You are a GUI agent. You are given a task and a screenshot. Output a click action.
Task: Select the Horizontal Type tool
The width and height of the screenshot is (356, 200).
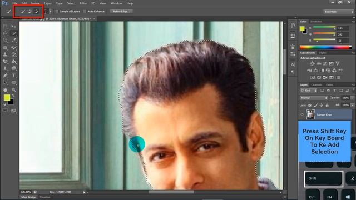pos(13,76)
